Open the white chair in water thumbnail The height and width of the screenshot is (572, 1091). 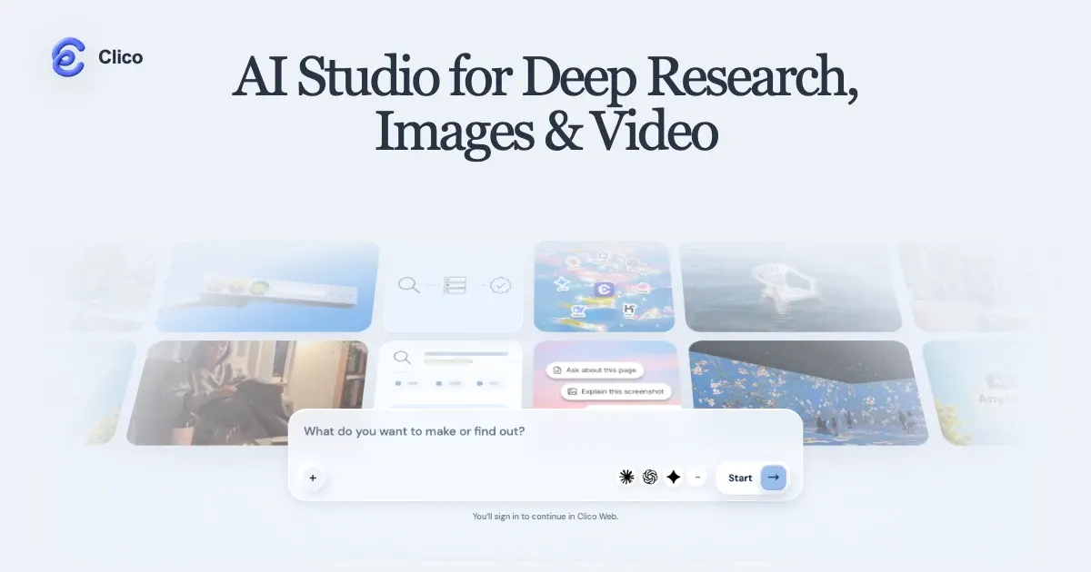792,286
